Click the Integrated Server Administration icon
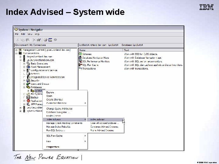This screenshot has height=164, width=219. pyautogui.click(x=28, y=77)
